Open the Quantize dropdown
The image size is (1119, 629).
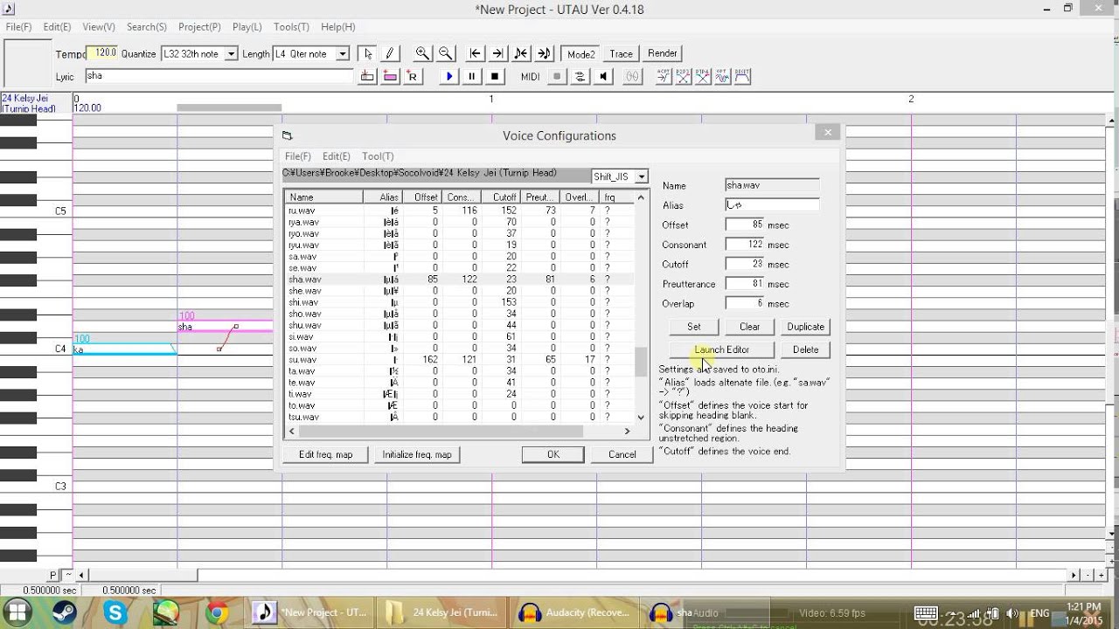click(x=231, y=54)
